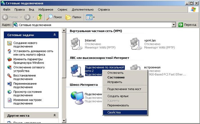Click sidebar scrollbar up arrow
The height and width of the screenshot is (124, 200).
(x=64, y=31)
